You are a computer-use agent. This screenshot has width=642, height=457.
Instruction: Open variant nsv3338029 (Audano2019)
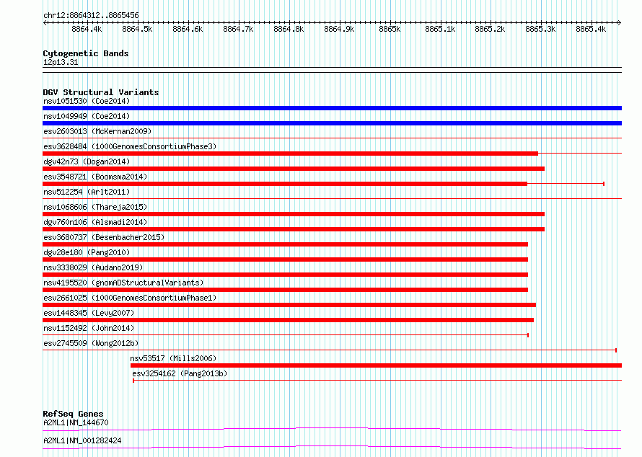[93, 267]
